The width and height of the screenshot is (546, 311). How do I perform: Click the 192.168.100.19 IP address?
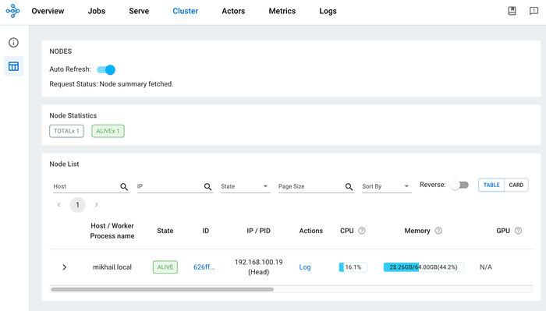click(259, 262)
